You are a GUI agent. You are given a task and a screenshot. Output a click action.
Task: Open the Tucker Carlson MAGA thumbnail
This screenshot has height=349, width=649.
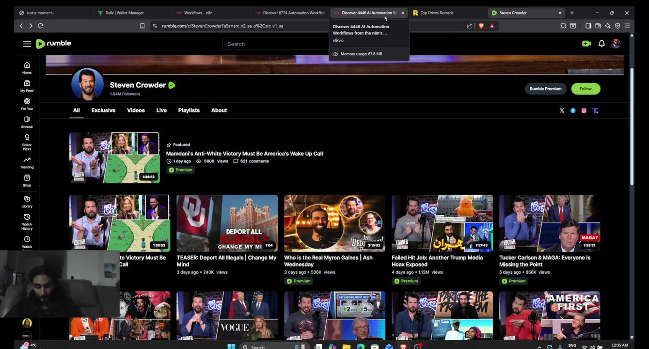click(x=550, y=223)
